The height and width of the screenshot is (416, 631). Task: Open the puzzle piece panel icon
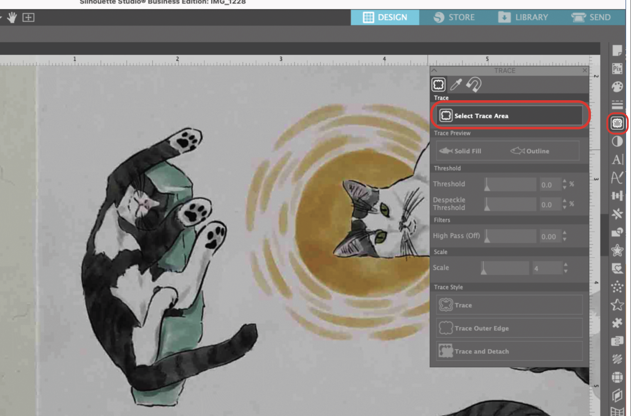click(617, 323)
